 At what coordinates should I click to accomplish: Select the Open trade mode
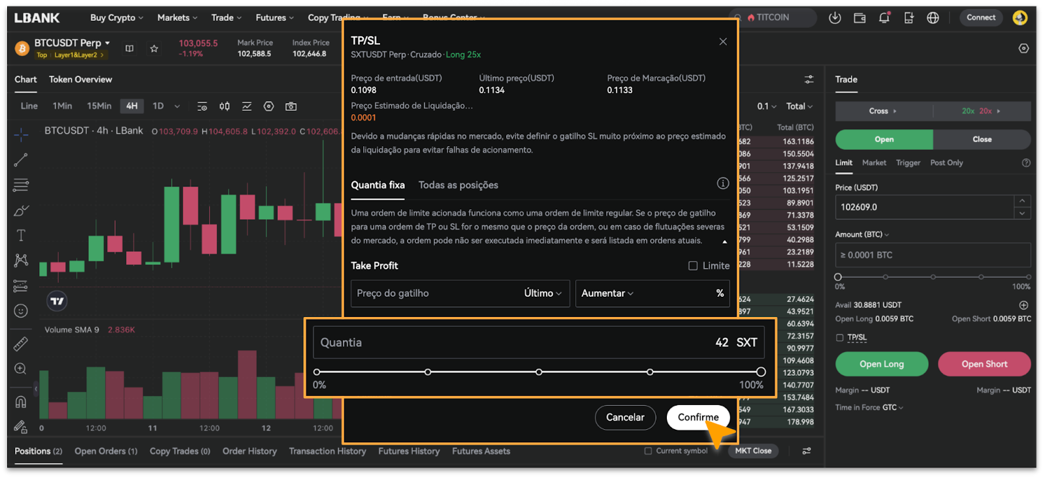pyautogui.click(x=884, y=140)
